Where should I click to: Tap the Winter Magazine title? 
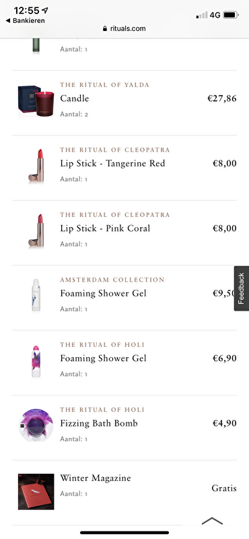pyautogui.click(x=96, y=478)
